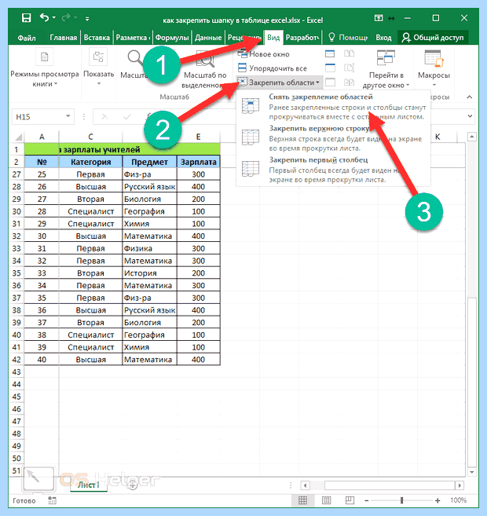Choose Снять закрепление областей option

click(x=333, y=106)
